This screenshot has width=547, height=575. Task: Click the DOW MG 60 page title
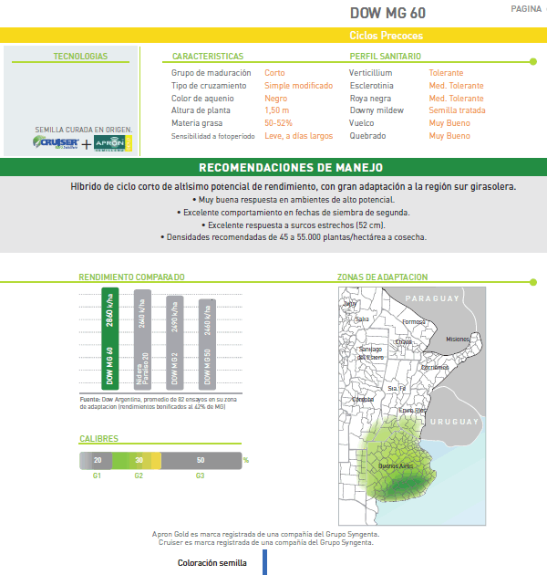tap(387, 13)
